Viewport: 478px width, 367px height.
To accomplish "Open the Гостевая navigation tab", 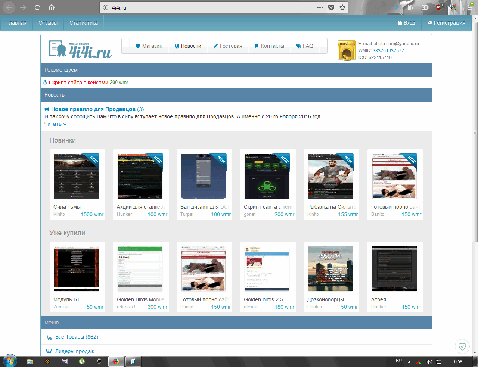I will 227,46.
